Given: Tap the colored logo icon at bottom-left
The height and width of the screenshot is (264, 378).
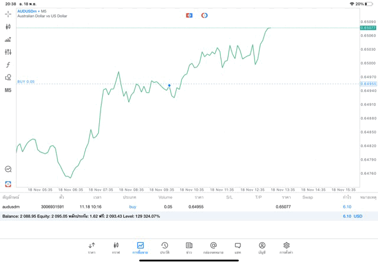Looking at the screenshot, I should [8, 184].
